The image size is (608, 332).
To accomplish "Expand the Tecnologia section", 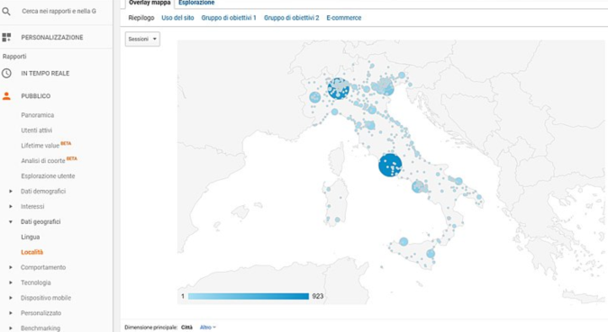I will tap(11, 283).
